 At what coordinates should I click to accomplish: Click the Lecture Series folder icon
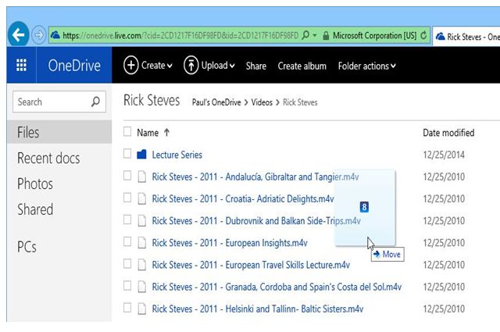pos(141,155)
